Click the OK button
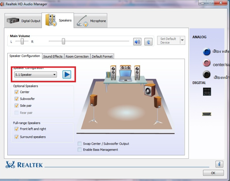The width and height of the screenshot is (230, 181). click(213, 173)
